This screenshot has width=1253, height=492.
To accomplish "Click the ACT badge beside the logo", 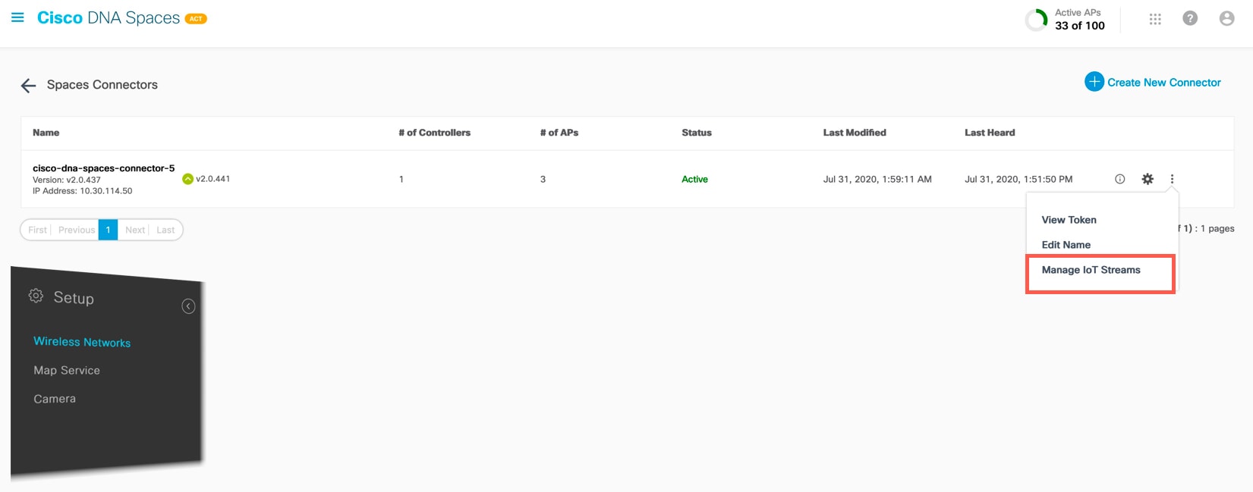I will click(x=196, y=19).
